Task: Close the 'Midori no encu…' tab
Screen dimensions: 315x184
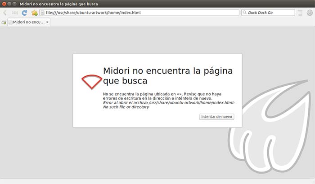Action: click(47, 22)
